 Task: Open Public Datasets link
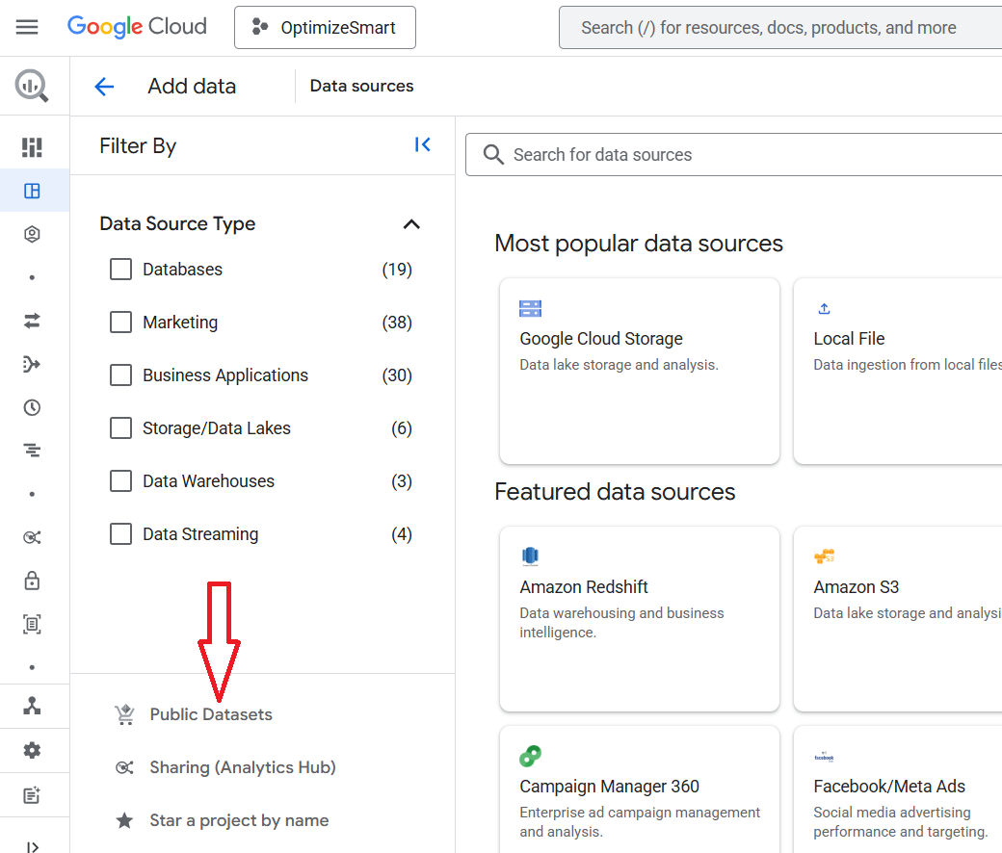[211, 714]
